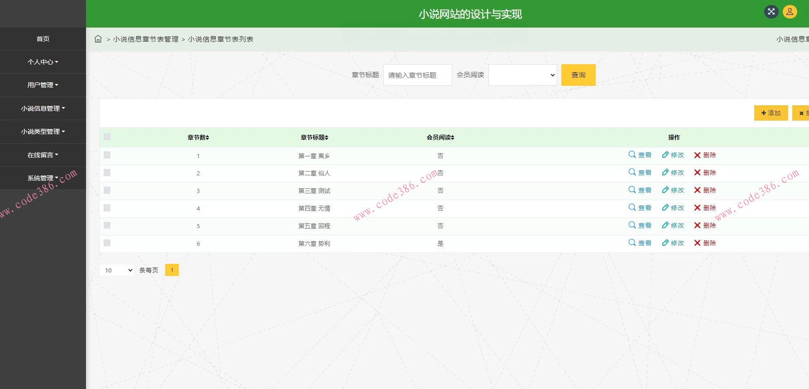Delete chapter 第二章 仙人
Viewport: 809px width, 389px height.
point(705,173)
